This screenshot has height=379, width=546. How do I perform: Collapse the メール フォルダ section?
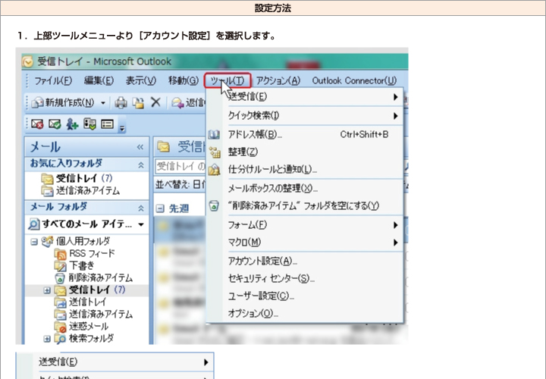(x=141, y=208)
